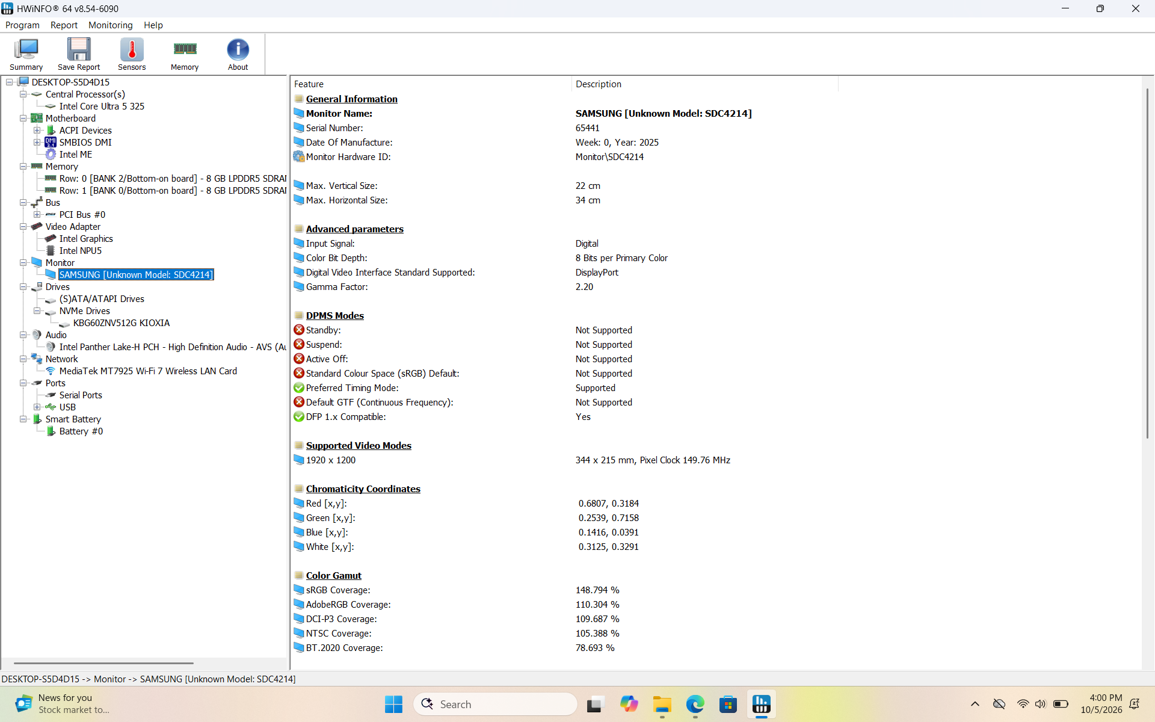The height and width of the screenshot is (722, 1155).
Task: Click the About info icon
Action: click(238, 54)
